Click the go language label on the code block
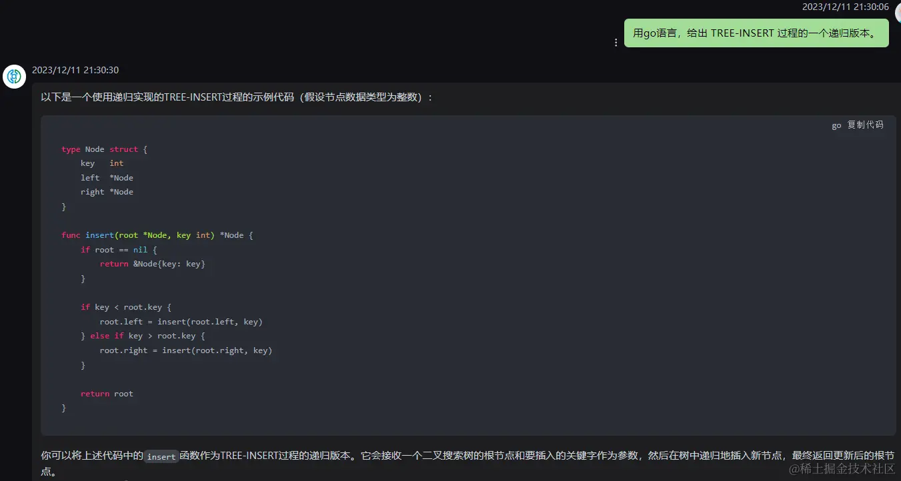The image size is (901, 481). click(836, 125)
